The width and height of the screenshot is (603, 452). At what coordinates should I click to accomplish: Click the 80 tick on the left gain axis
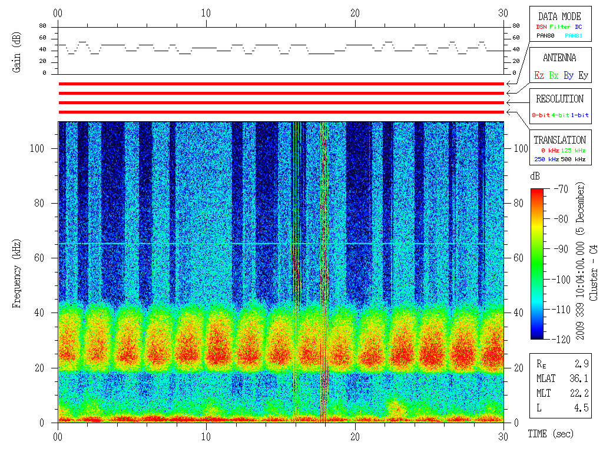(42, 26)
